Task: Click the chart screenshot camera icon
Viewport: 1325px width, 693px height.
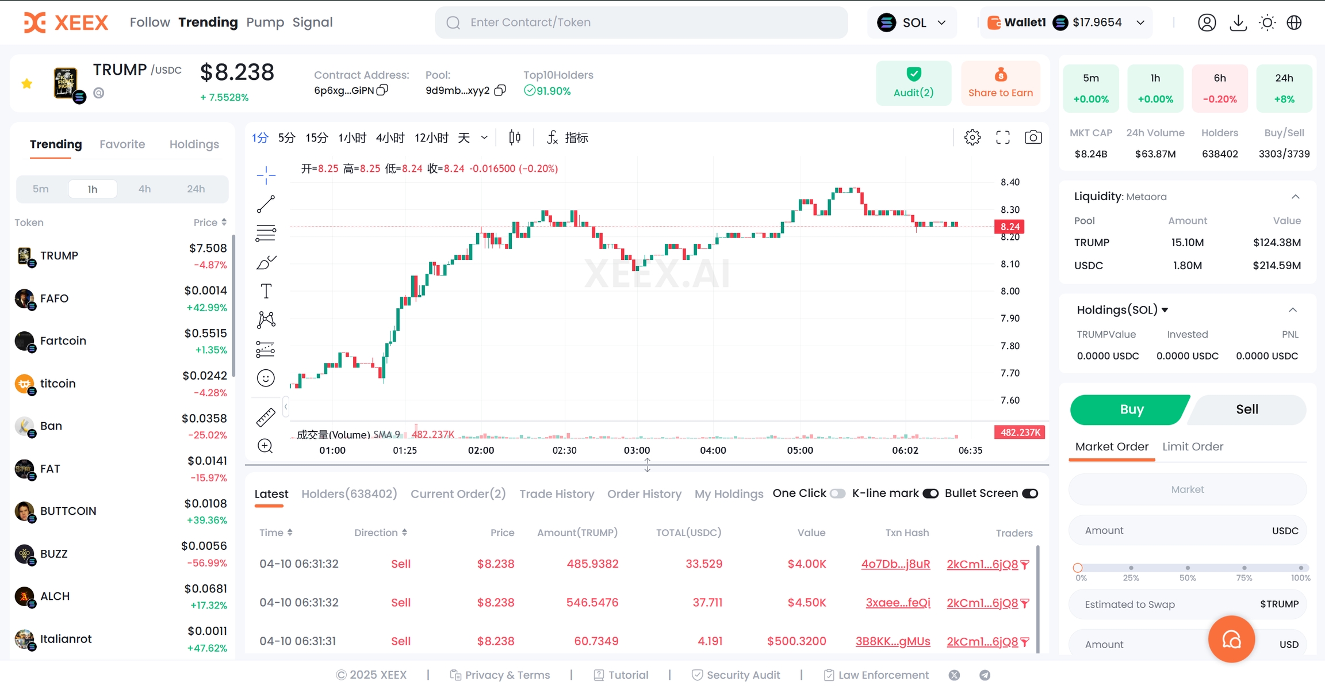Action: coord(1033,137)
